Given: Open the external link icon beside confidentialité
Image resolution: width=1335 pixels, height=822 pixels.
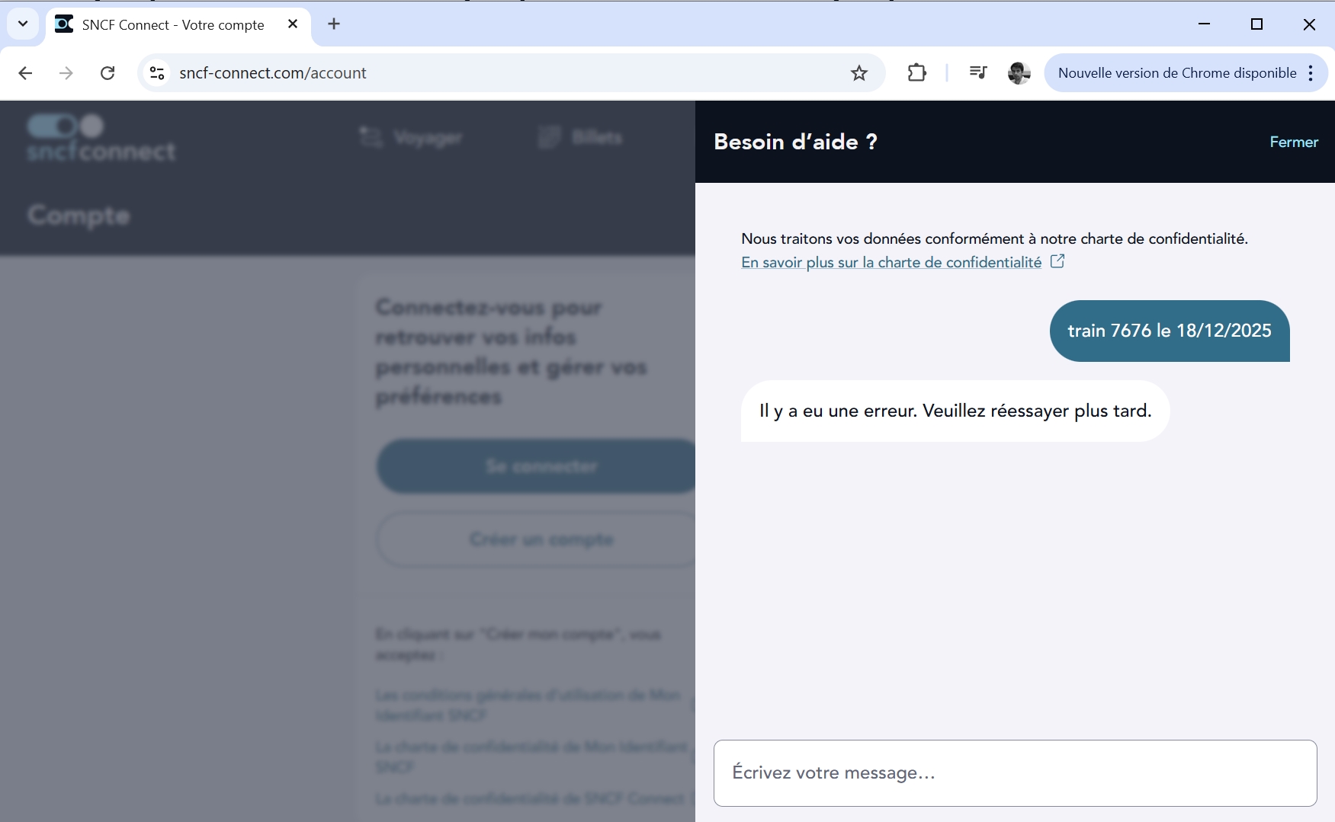Looking at the screenshot, I should click(1057, 261).
